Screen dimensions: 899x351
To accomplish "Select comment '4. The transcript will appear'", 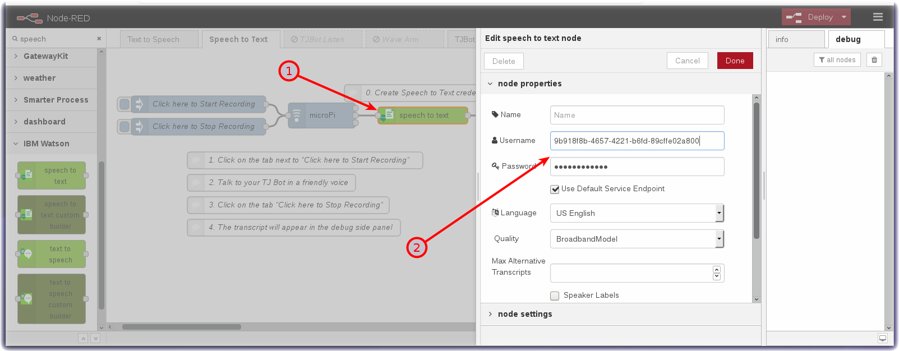I will (x=293, y=227).
